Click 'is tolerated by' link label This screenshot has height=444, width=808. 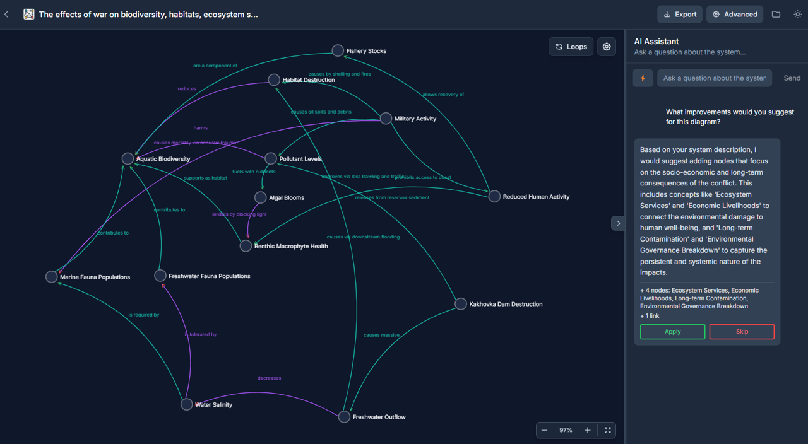pyautogui.click(x=201, y=335)
